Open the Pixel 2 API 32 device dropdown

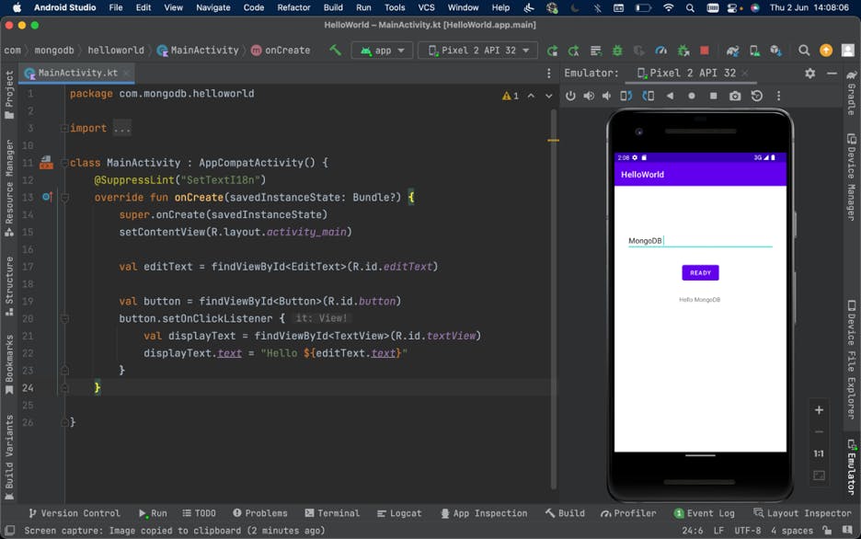[477, 51]
